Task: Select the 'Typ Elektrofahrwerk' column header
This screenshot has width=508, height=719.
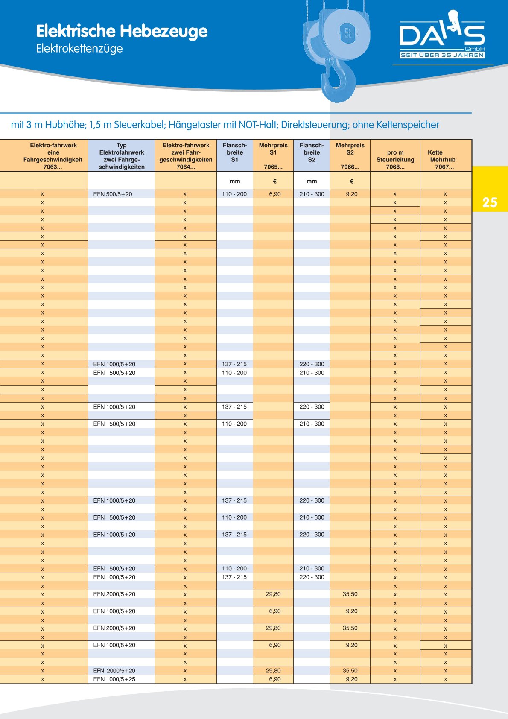Action: [121, 156]
